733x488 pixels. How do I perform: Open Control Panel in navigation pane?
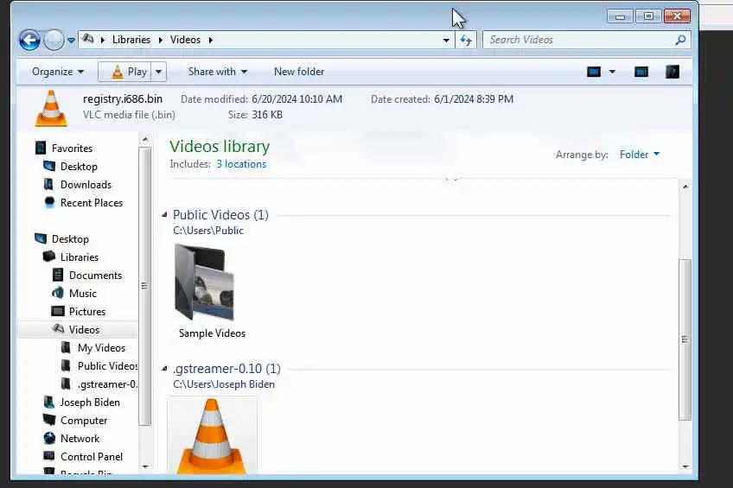[91, 457]
